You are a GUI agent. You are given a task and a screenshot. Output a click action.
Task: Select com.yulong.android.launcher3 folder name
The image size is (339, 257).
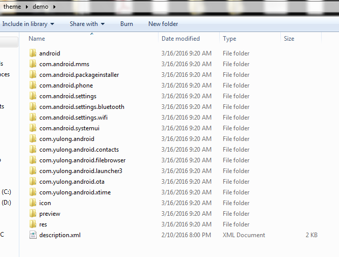pos(81,171)
